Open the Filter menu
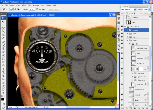 tap(29, 5)
